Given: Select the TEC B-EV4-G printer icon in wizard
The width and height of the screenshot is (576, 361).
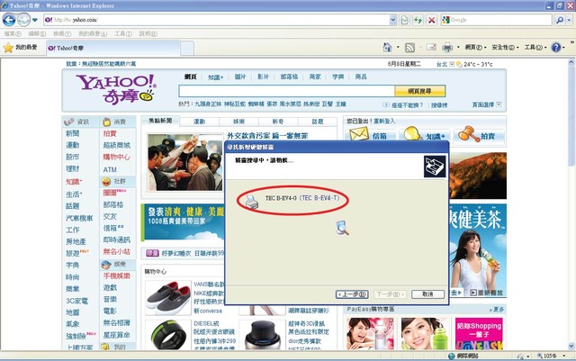Looking at the screenshot, I should [252, 202].
